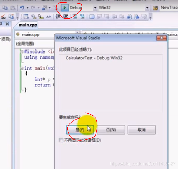Click the Previous Bookmark icon
Screen dimensions: 178x169
pos(99,17)
